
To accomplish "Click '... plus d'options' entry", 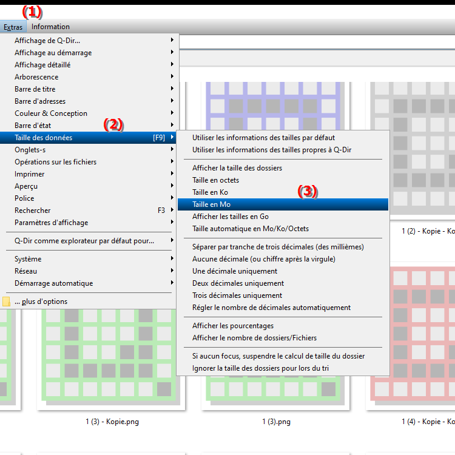I will (88, 302).
